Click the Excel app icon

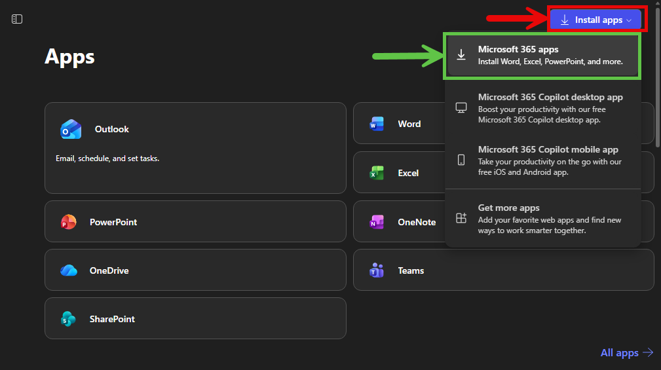(377, 173)
